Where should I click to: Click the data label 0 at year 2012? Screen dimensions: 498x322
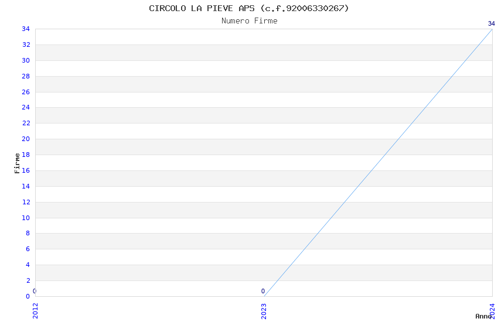click(x=35, y=291)
